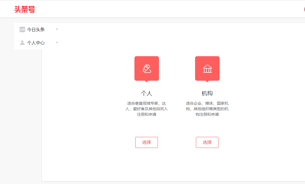Click the 头条号 logo
Image resolution: width=305 pixels, height=184 pixels.
pyautogui.click(x=25, y=9)
